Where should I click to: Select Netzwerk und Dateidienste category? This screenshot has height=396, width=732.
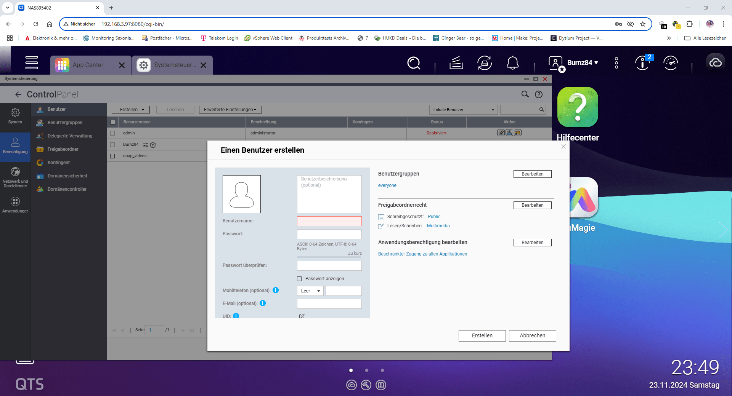click(15, 177)
